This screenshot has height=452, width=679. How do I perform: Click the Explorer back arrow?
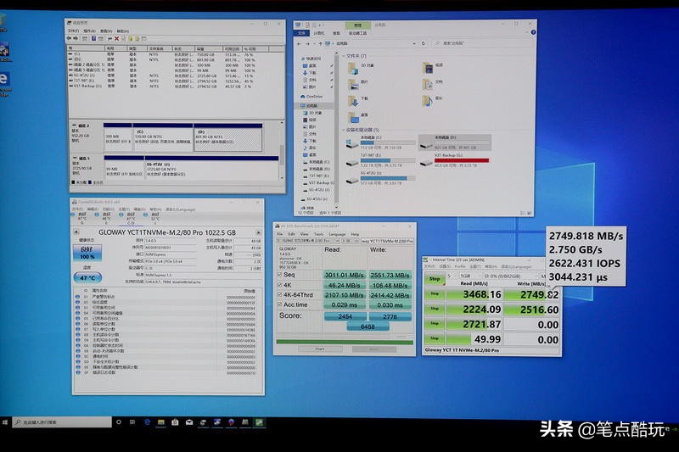299,43
